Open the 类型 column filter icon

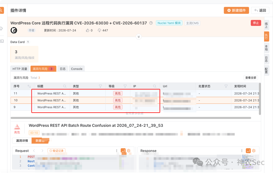100,86
